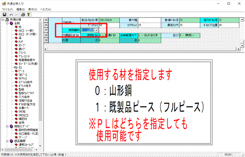Click the Print toolbar icon
This screenshot has width=245, height=157.
click(x=23, y=15)
